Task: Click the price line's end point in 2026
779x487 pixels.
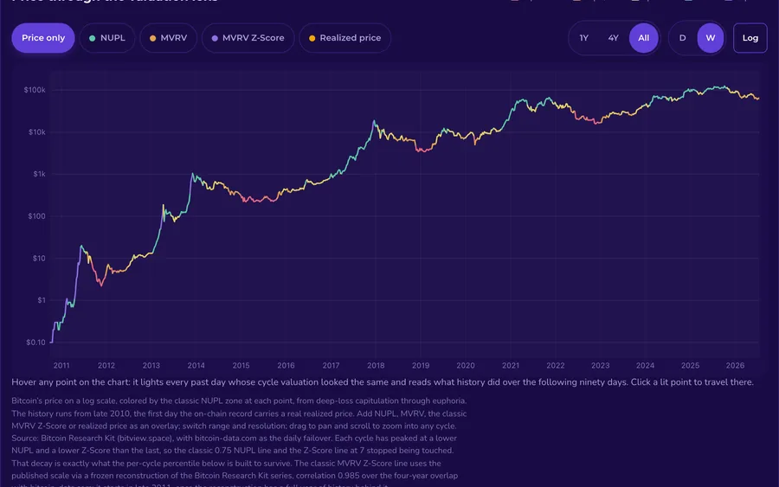Action: (x=758, y=99)
